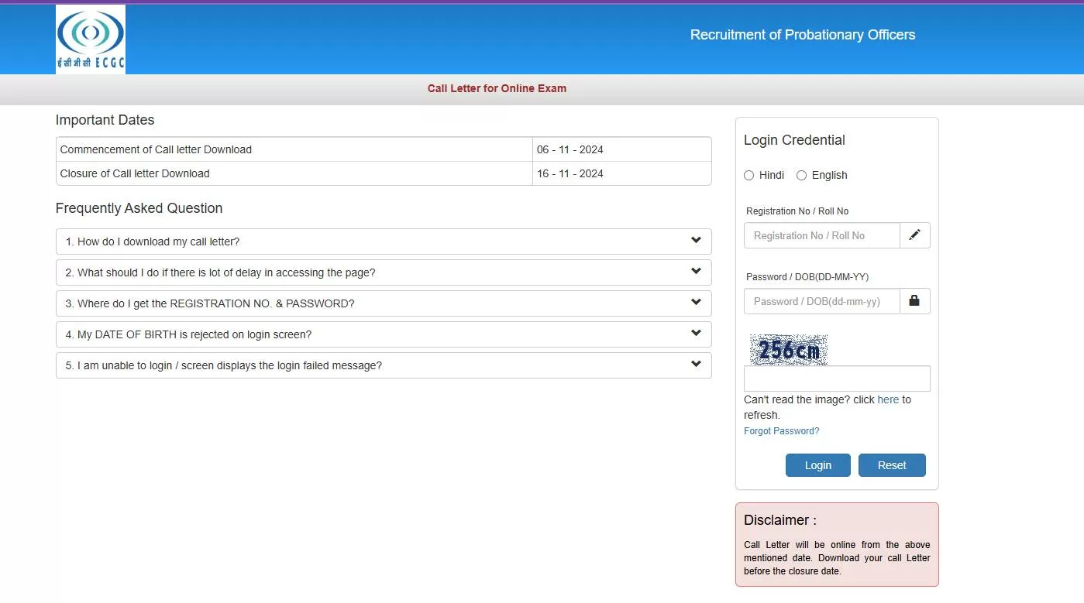Focus the Password / DOB input field
1084x603 pixels.
point(821,301)
